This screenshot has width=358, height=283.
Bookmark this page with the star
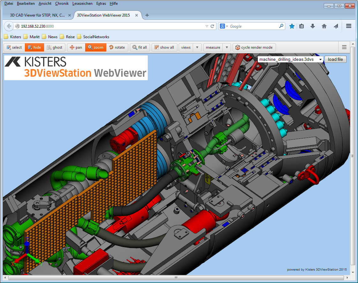[292, 26]
